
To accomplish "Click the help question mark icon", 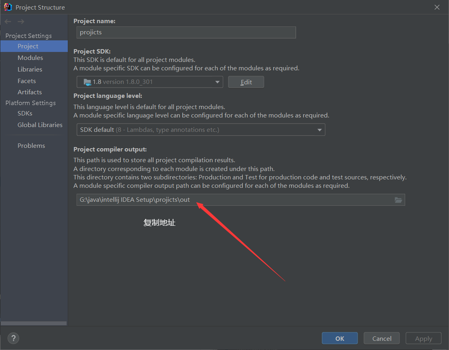I will click(13, 338).
